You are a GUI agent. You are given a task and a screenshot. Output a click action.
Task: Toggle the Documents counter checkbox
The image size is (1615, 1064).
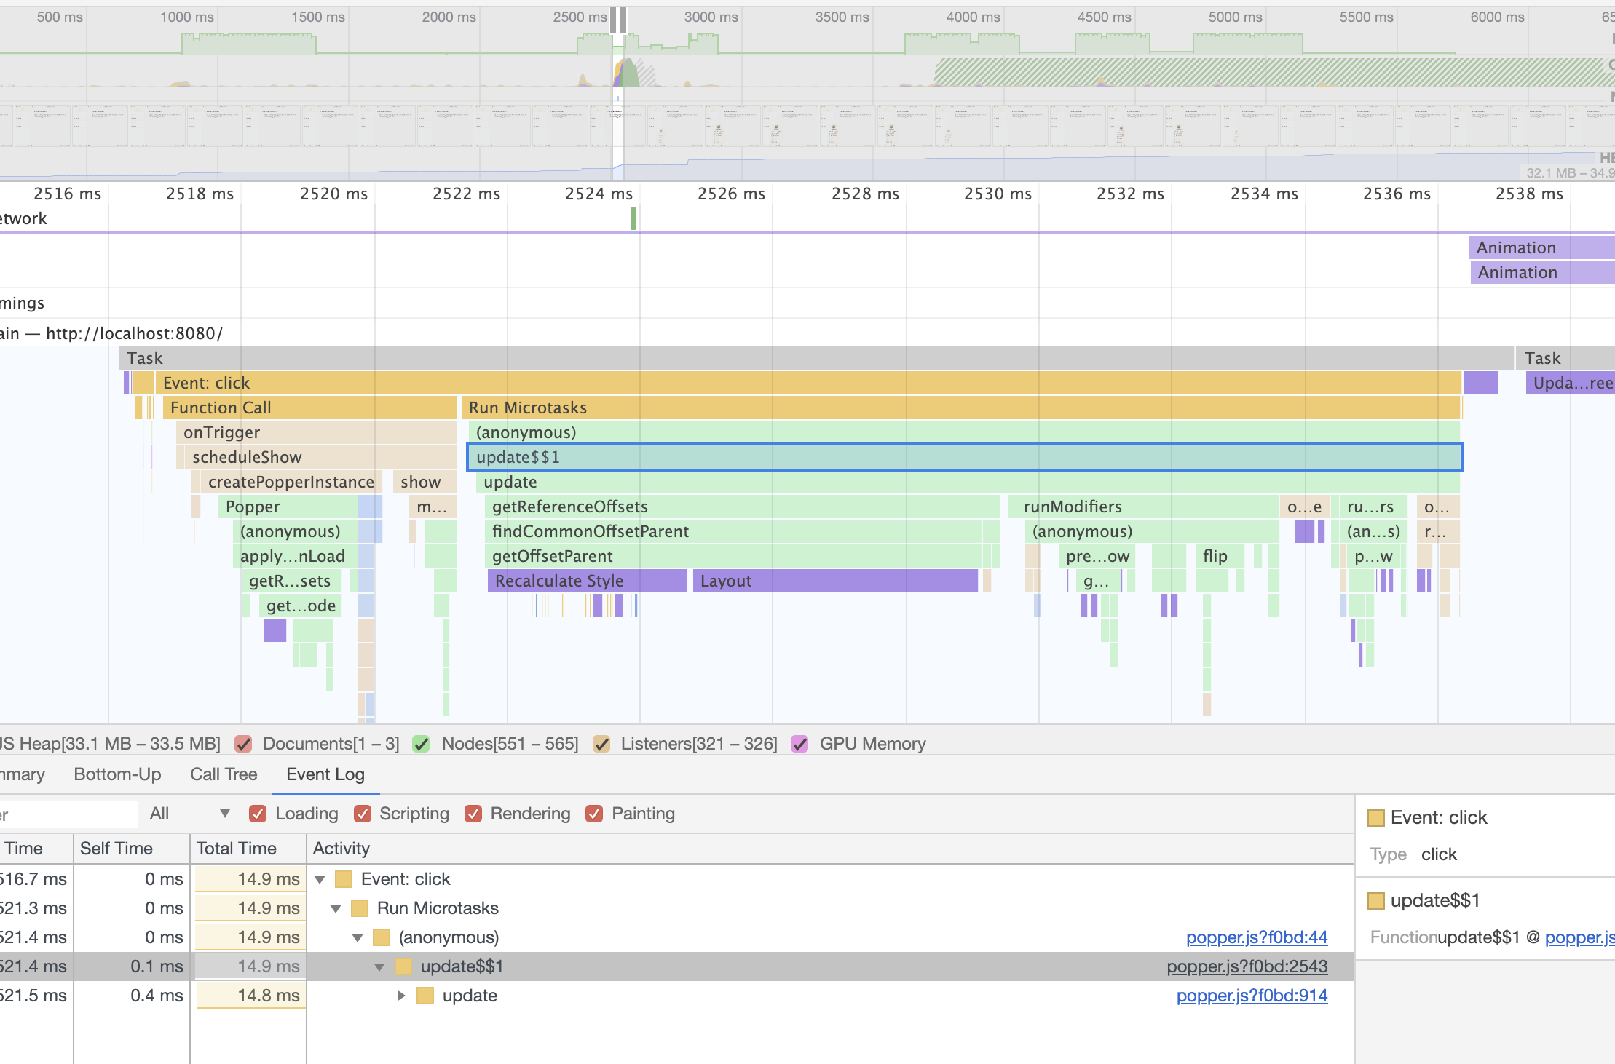point(243,744)
